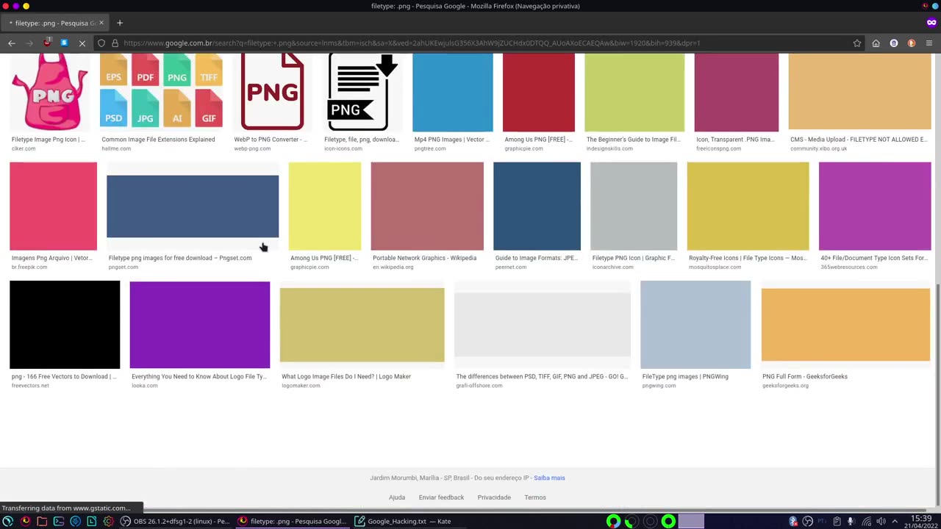The width and height of the screenshot is (941, 529).
Task: Open 'WebP to PNG Converter' result link
Action: pyautogui.click(x=271, y=140)
